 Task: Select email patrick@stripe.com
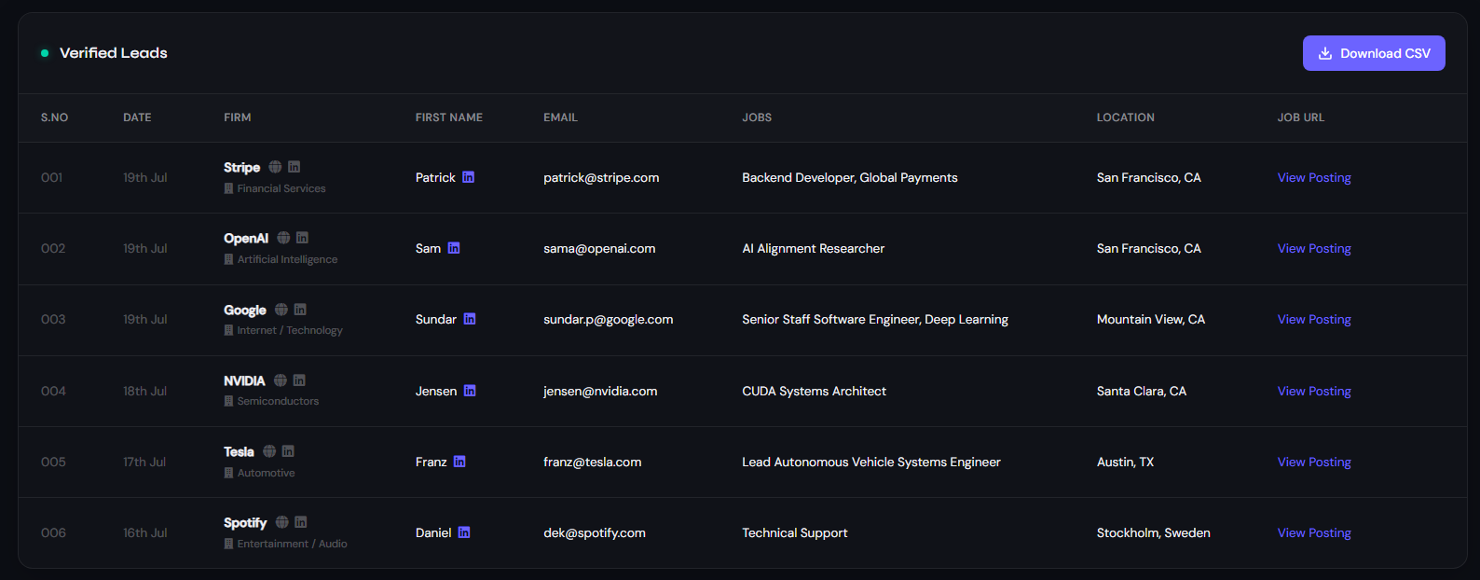601,177
